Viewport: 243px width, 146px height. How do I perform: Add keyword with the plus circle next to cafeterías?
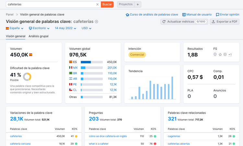(x=97, y=22)
